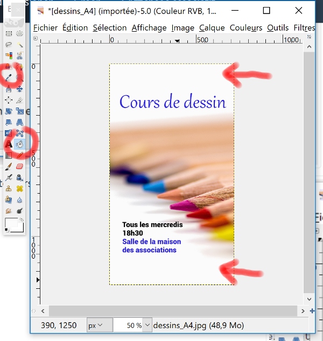Click the navigation cross icon at bottom right
The width and height of the screenshot is (323, 341).
(x=312, y=311)
